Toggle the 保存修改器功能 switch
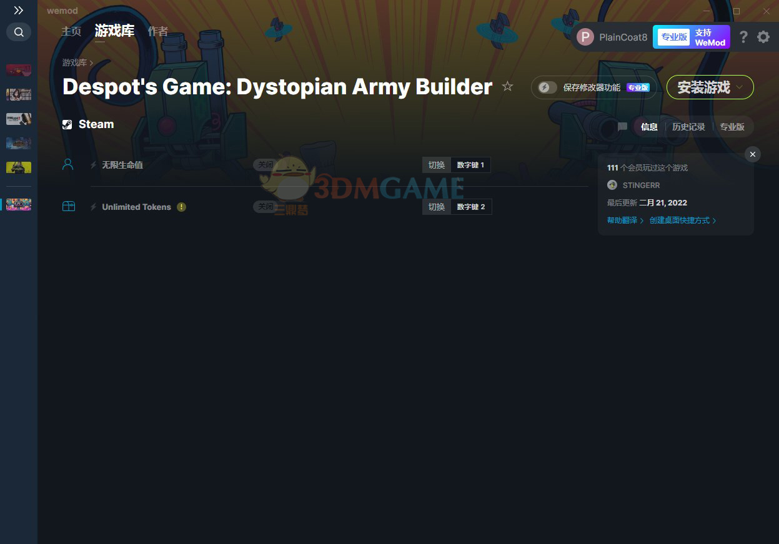The width and height of the screenshot is (779, 544). (x=548, y=87)
